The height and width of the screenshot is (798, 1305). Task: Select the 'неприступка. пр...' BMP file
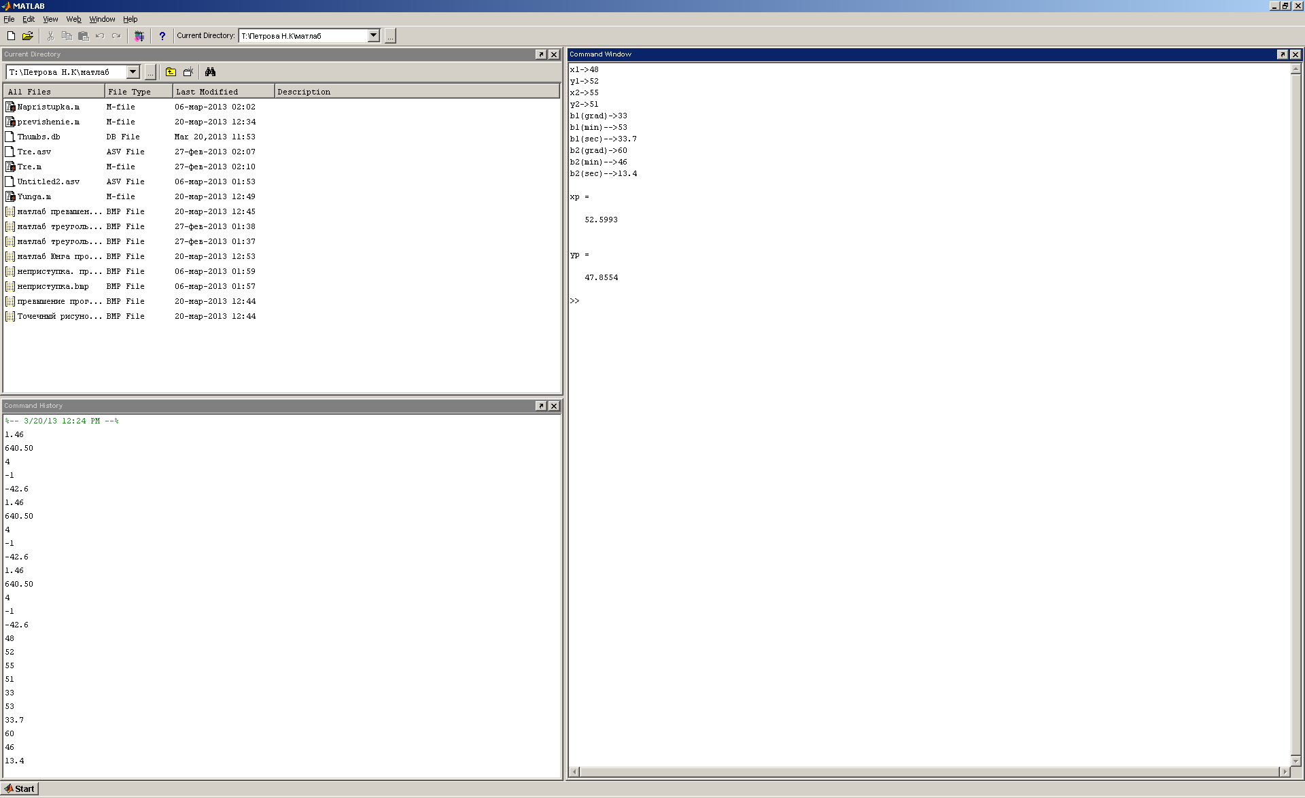pos(60,271)
